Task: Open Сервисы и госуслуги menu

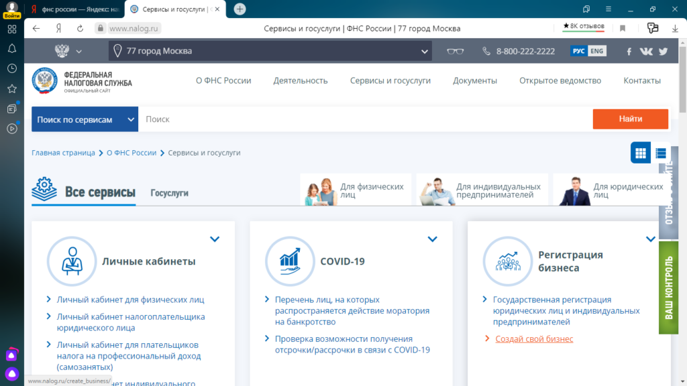Action: (390, 80)
